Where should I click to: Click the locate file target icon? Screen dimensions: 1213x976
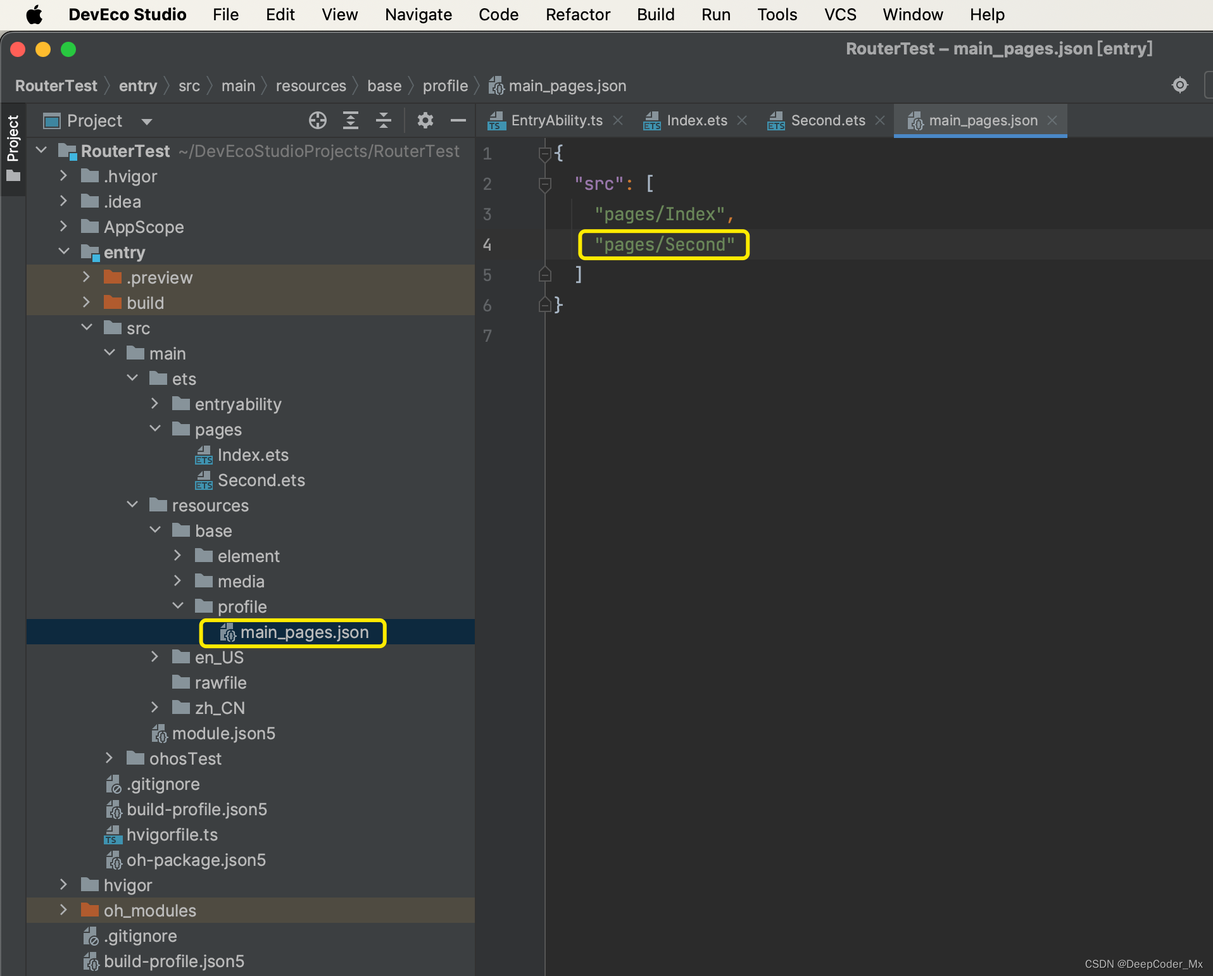(318, 120)
